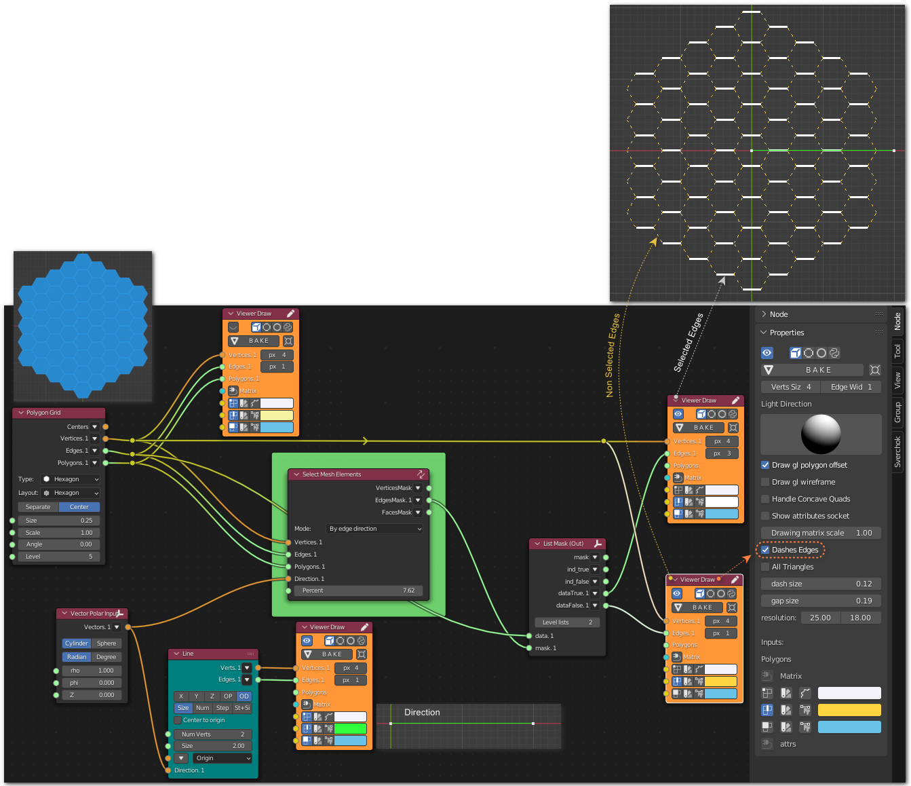This screenshot has width=911, height=786.
Task: Click the axis icon on the Vector Polar Input header
Action: coord(120,614)
